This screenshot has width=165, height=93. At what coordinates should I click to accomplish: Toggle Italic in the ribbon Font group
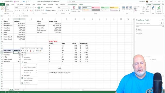pos(18,10)
